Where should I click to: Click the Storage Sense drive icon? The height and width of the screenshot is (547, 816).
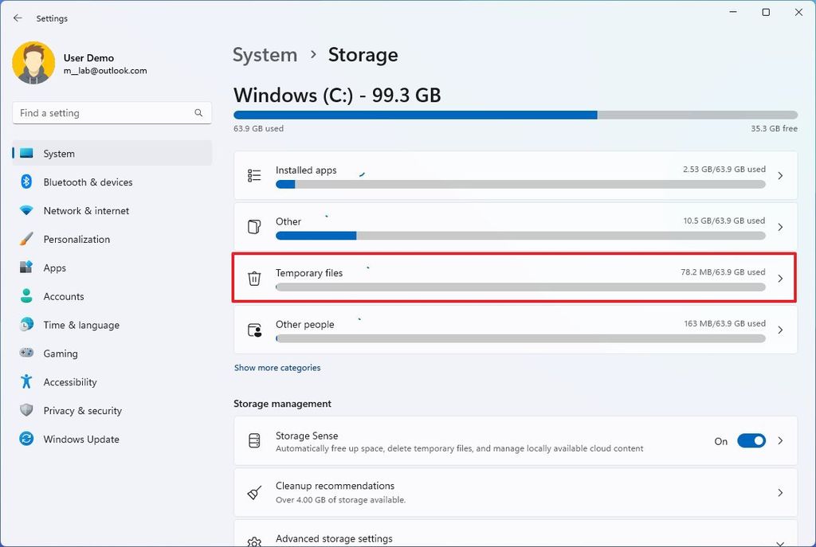[254, 440]
